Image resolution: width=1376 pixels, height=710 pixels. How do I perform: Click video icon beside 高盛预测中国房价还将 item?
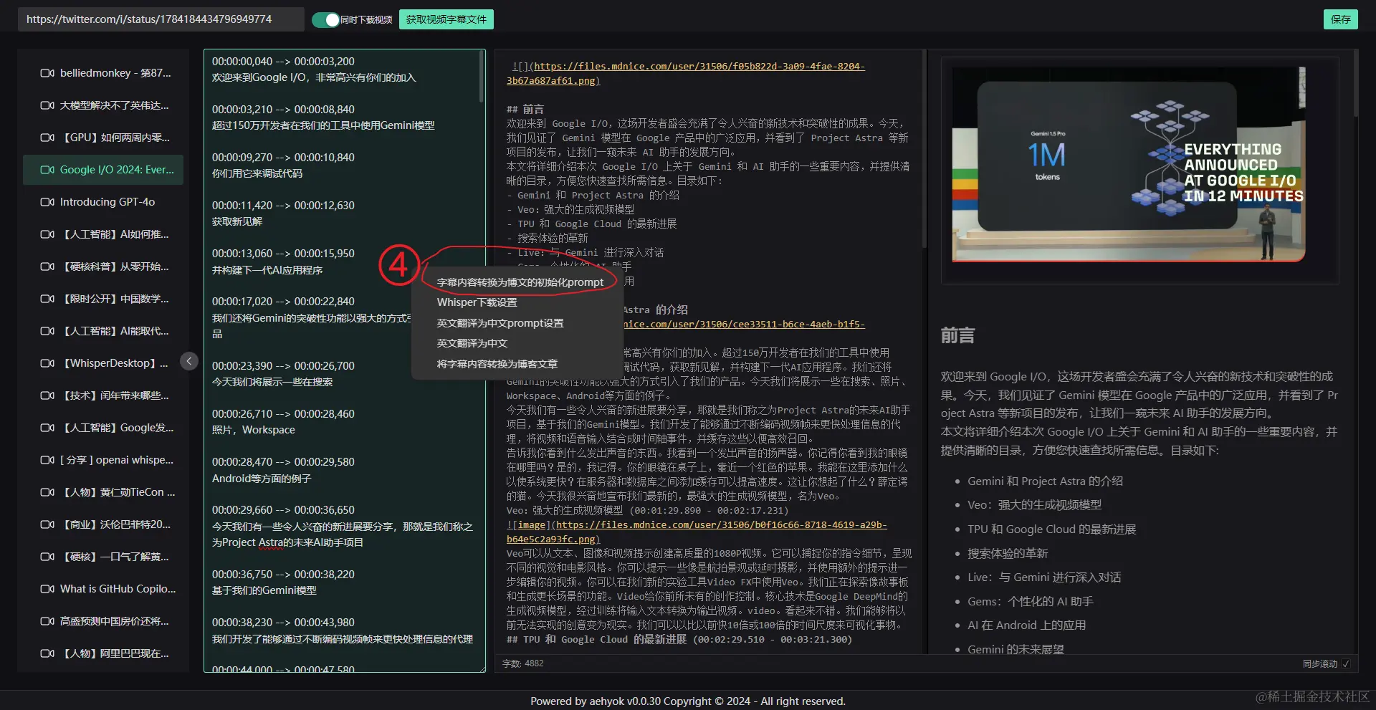pos(47,621)
